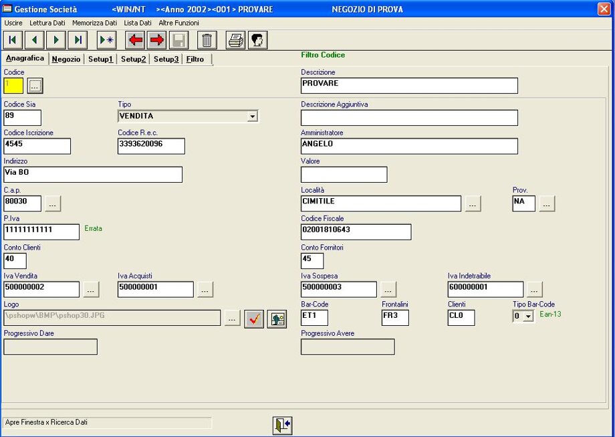Go to the previous record
The height and width of the screenshot is (437, 615).
coord(34,40)
